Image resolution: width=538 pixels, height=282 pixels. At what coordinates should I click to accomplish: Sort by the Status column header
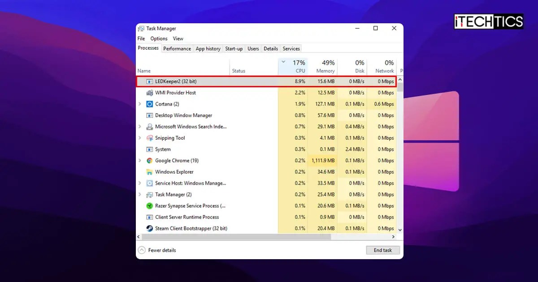coord(254,67)
